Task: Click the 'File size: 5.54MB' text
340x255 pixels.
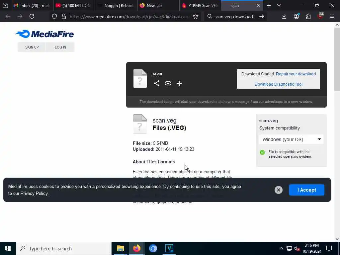Action: [150, 143]
